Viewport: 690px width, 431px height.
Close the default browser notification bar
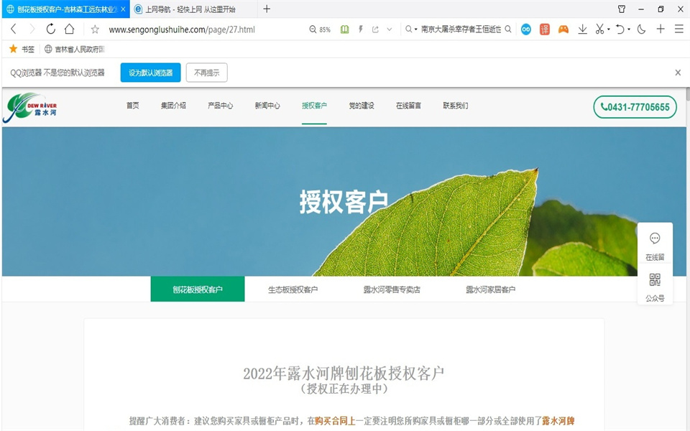[x=676, y=73]
